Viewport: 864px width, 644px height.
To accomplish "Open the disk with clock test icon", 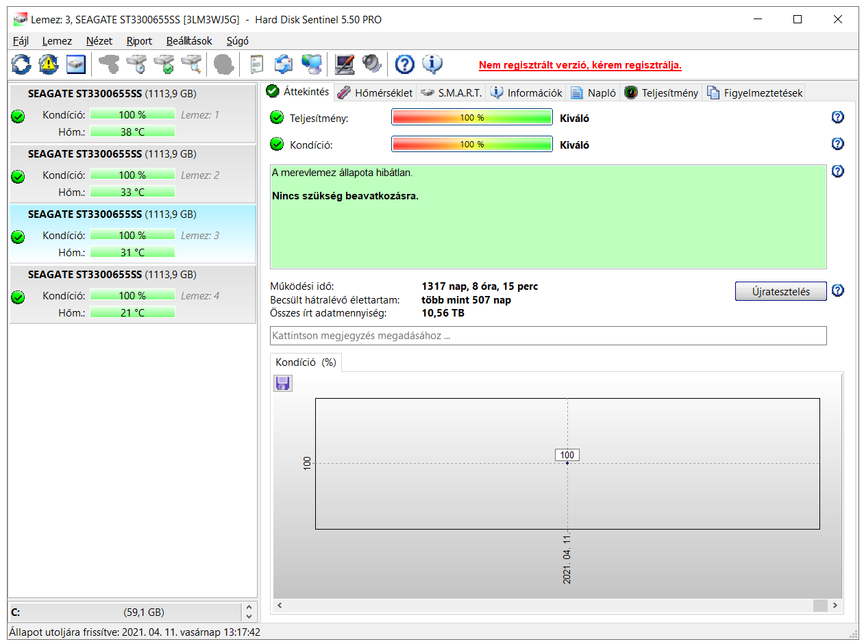I will (136, 64).
